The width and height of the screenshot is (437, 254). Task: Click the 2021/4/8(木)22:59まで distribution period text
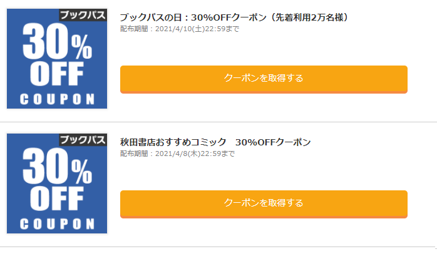(x=195, y=154)
